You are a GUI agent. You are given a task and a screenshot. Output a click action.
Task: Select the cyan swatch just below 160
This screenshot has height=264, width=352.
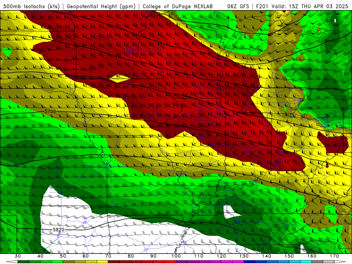pos(306,262)
